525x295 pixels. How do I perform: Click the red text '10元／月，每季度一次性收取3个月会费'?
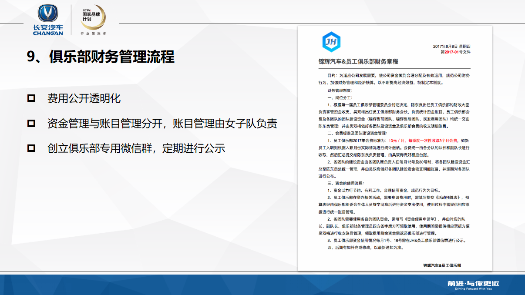pyautogui.click(x=423, y=141)
